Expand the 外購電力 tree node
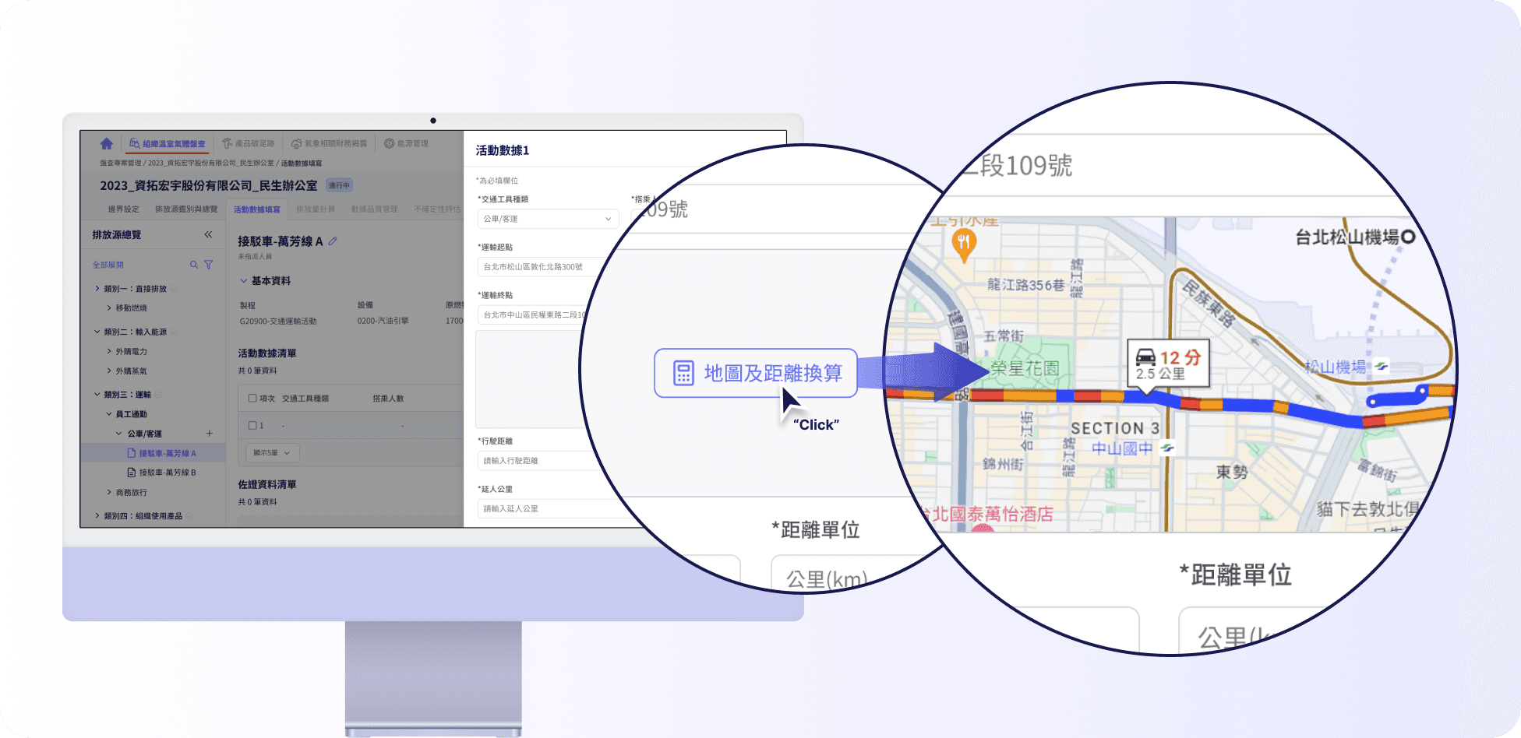The height and width of the screenshot is (738, 1521). (109, 352)
